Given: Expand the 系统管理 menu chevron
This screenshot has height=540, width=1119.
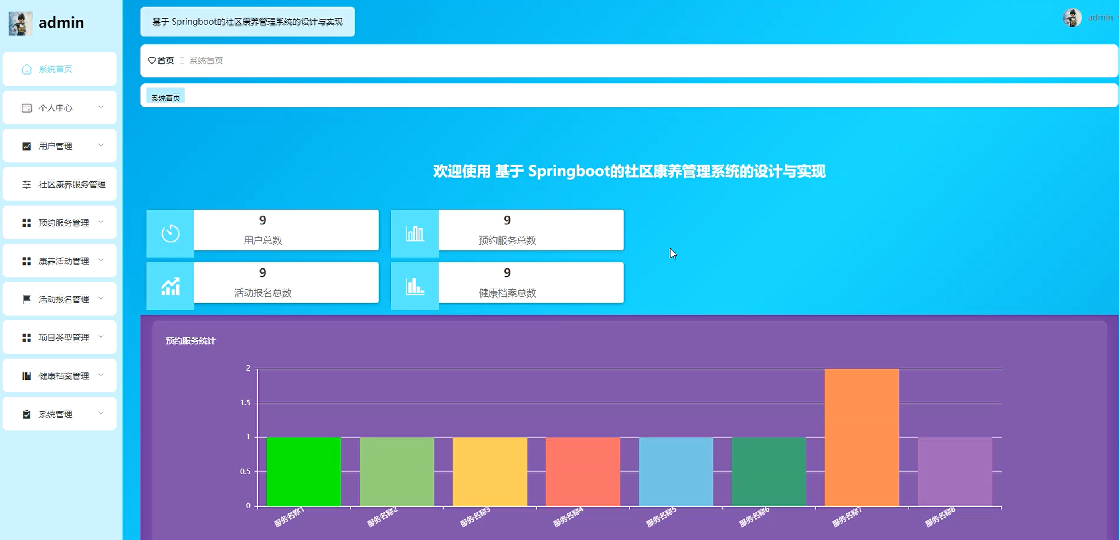Looking at the screenshot, I should pos(101,413).
